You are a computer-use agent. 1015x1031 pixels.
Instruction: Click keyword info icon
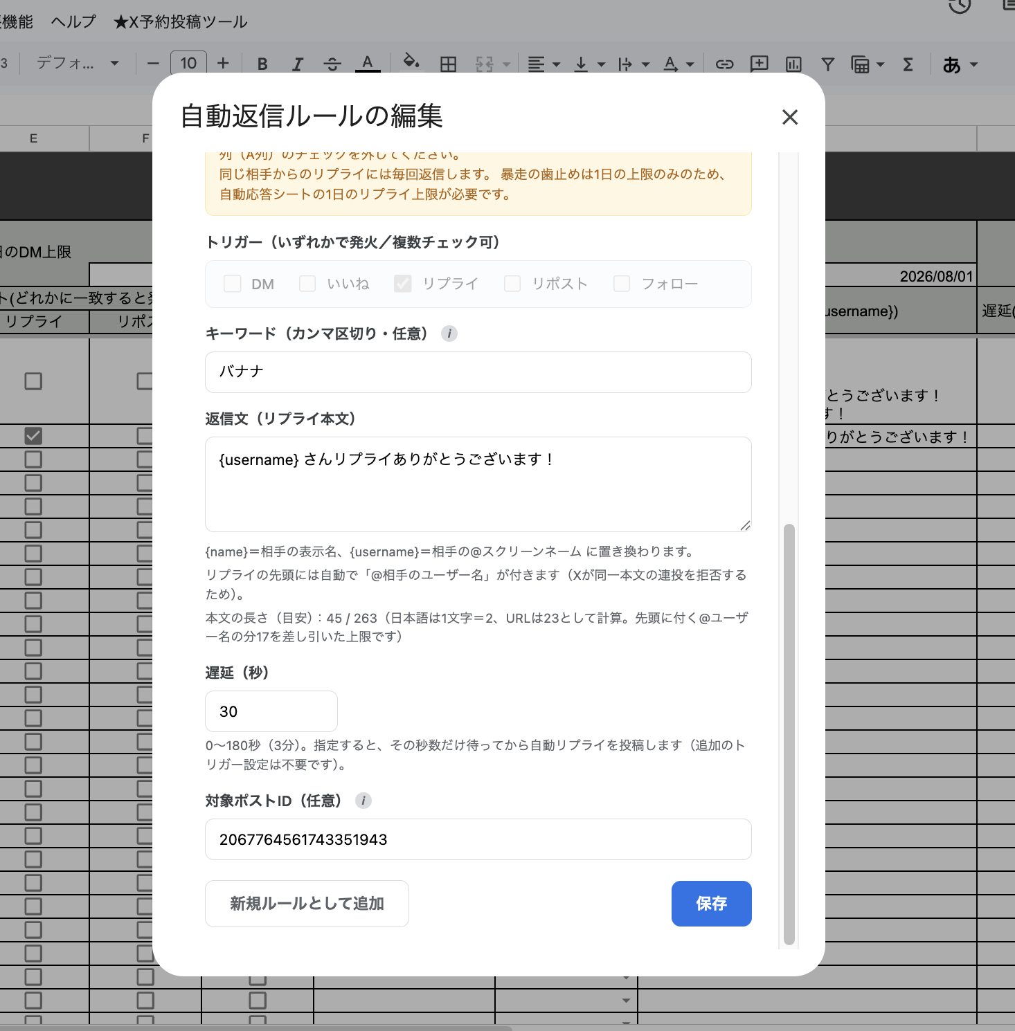(449, 334)
